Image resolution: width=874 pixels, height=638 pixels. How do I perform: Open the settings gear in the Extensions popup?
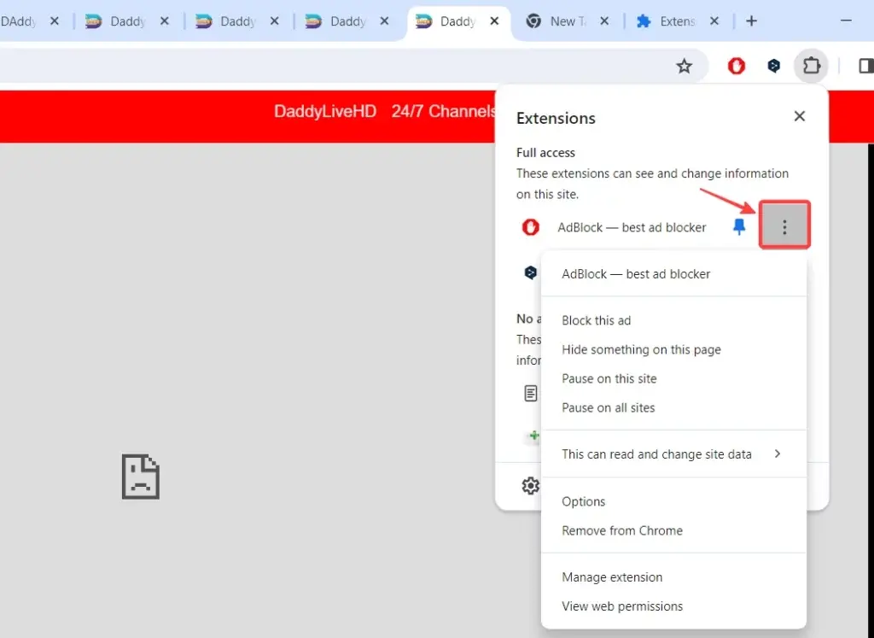(x=530, y=486)
